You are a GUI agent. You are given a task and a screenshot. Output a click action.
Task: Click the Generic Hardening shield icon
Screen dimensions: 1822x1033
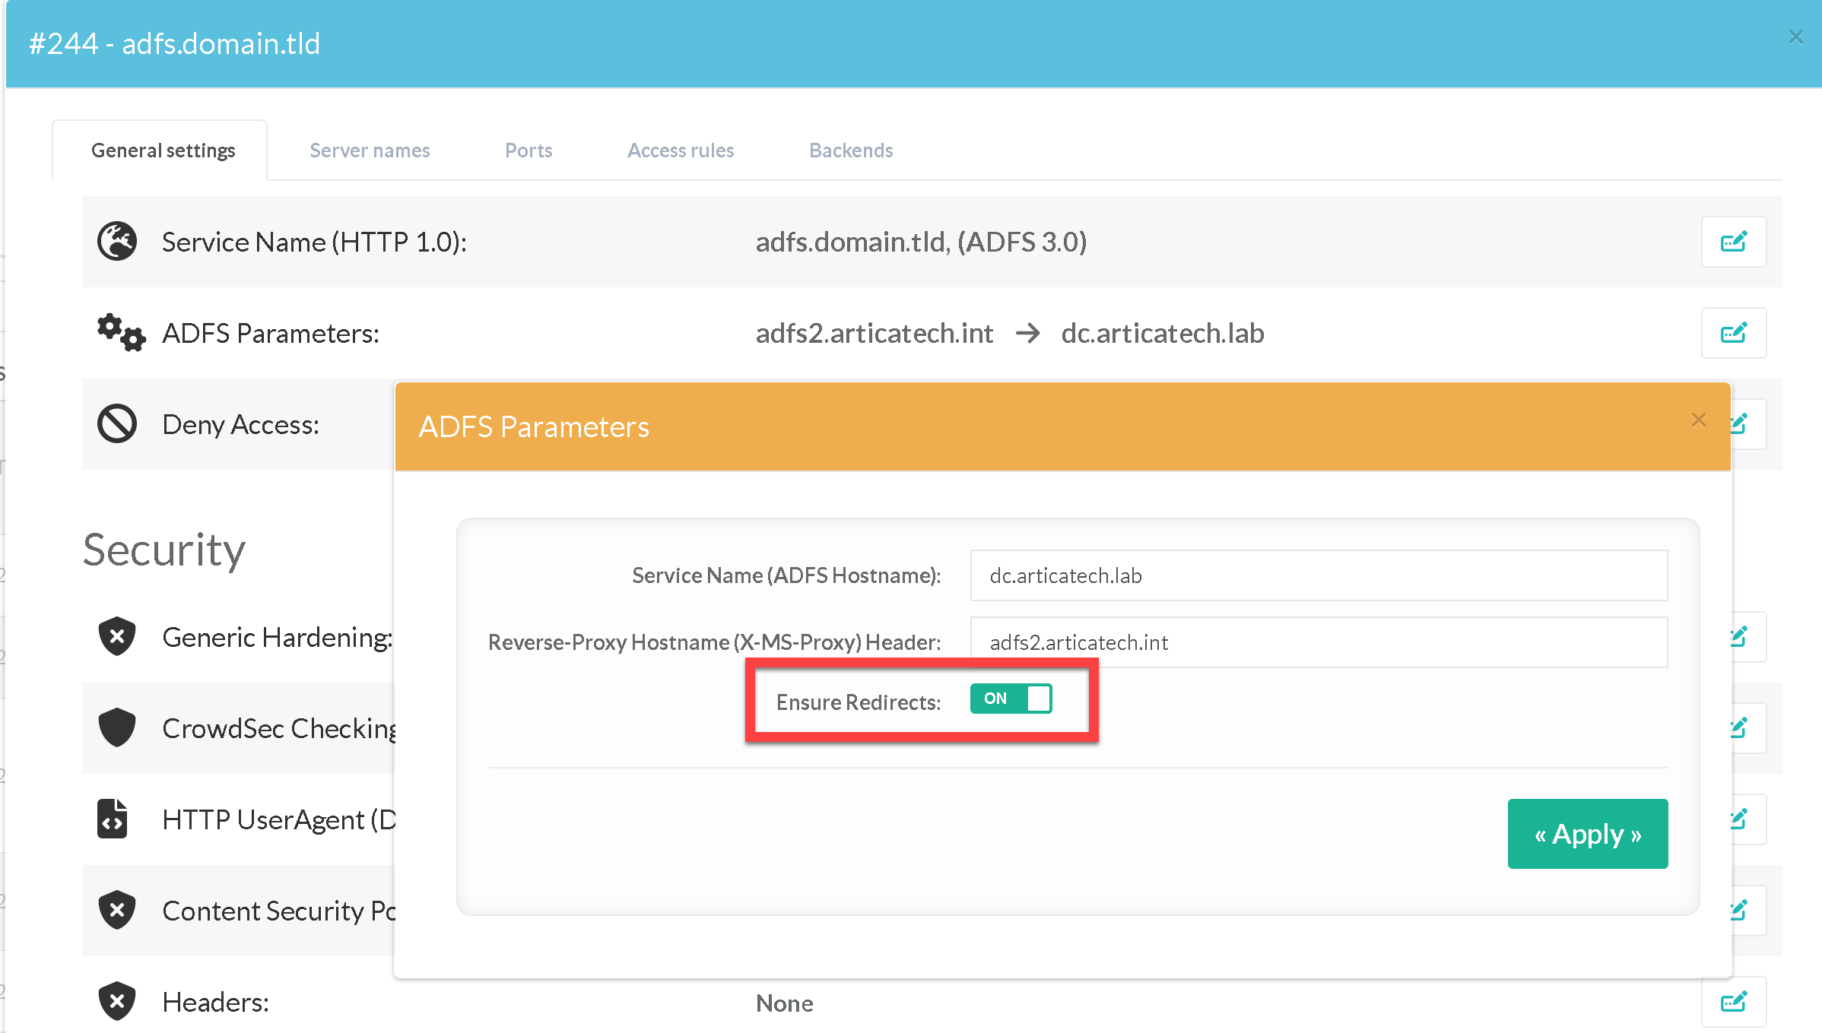pos(117,637)
